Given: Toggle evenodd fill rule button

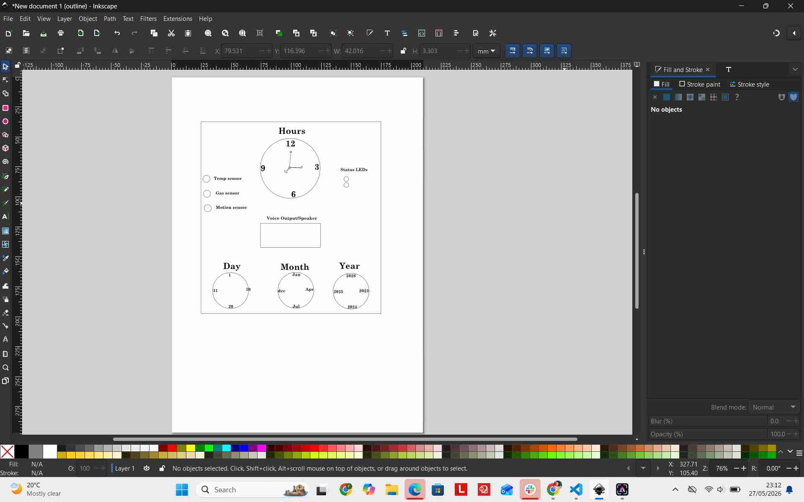Looking at the screenshot, I should click(x=782, y=97).
